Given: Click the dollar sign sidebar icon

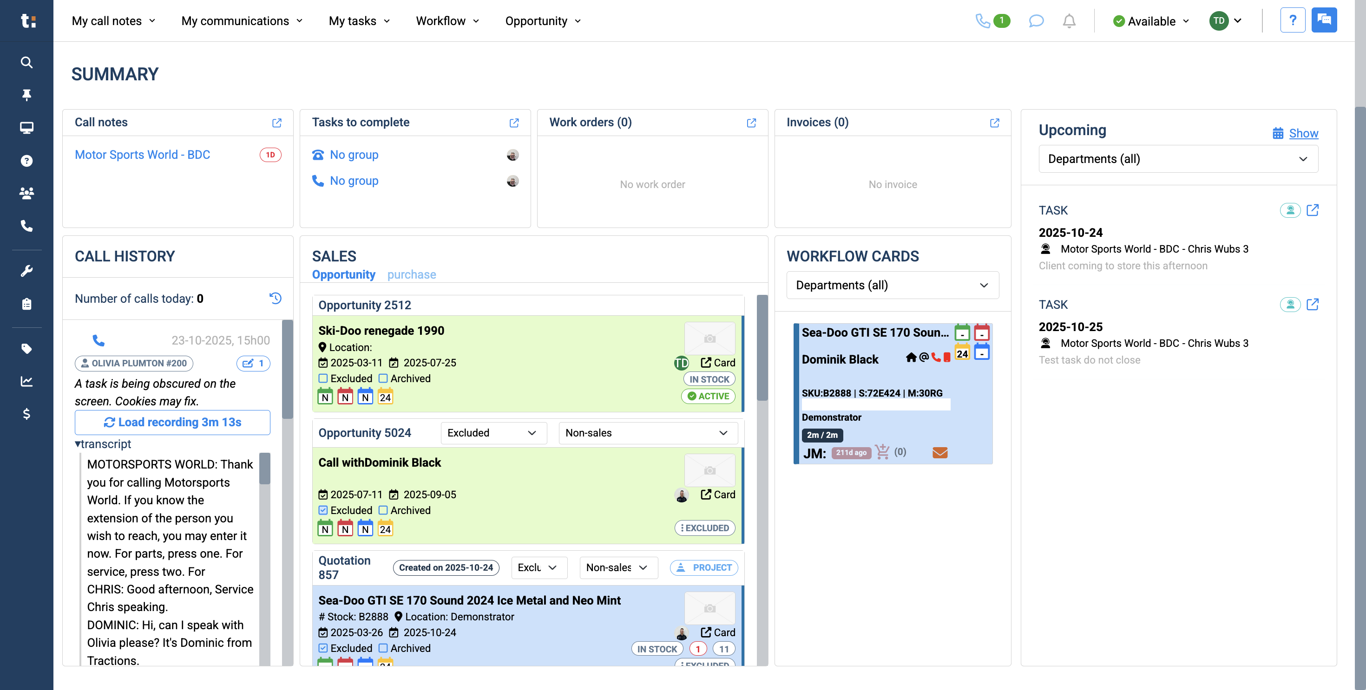Looking at the screenshot, I should [x=26, y=414].
